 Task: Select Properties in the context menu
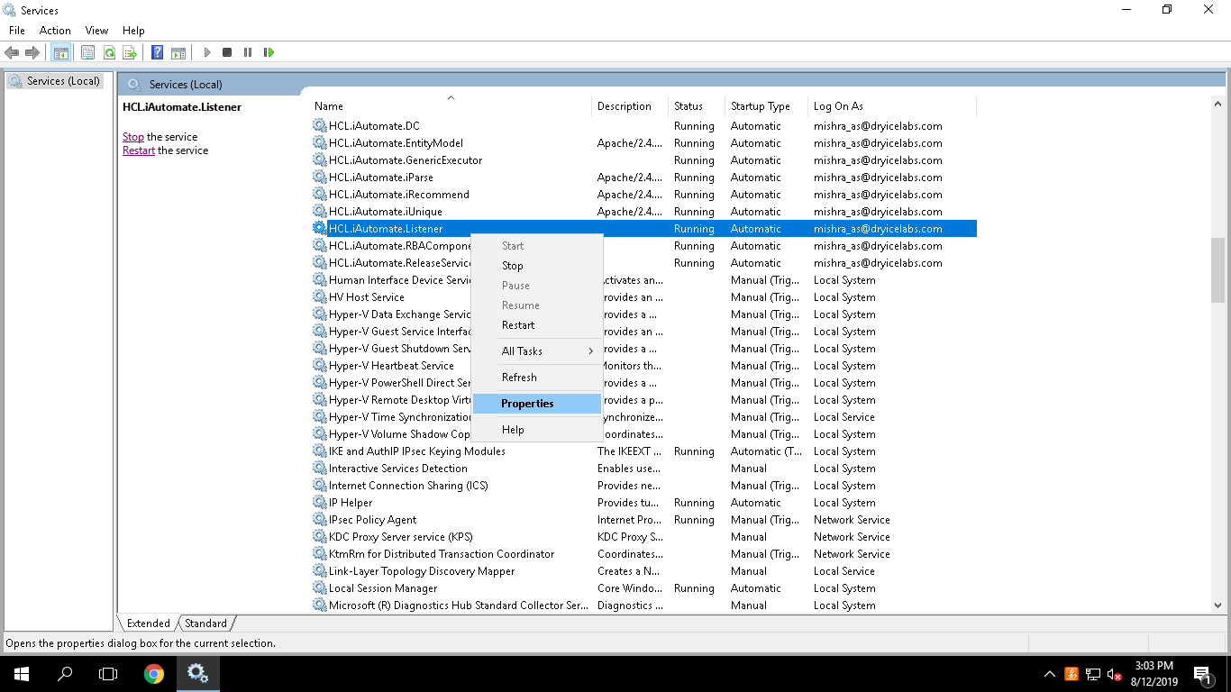(527, 404)
